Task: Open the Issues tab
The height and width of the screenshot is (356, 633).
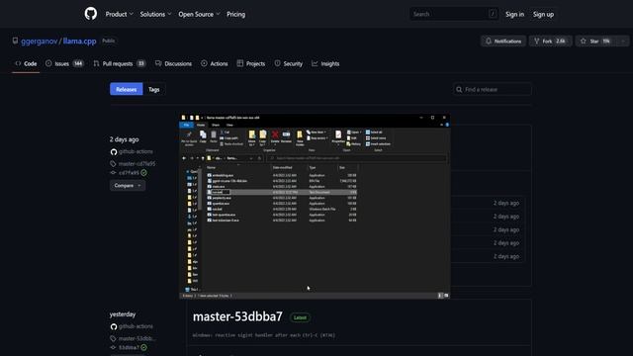Action: [64, 63]
